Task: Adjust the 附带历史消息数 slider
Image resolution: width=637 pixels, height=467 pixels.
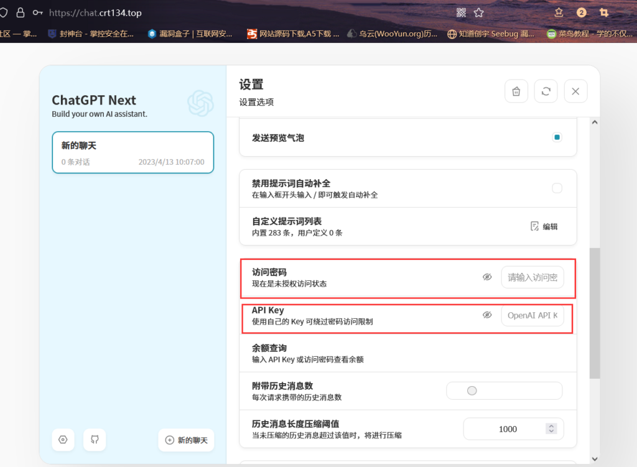Action: tap(472, 391)
